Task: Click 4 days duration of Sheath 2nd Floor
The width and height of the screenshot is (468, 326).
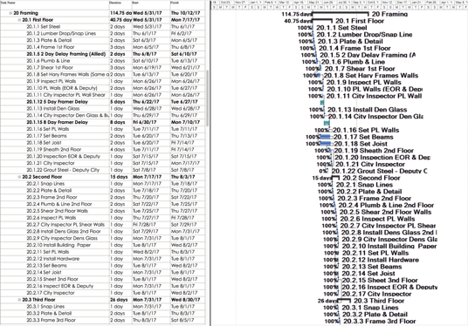Action: click(x=118, y=150)
